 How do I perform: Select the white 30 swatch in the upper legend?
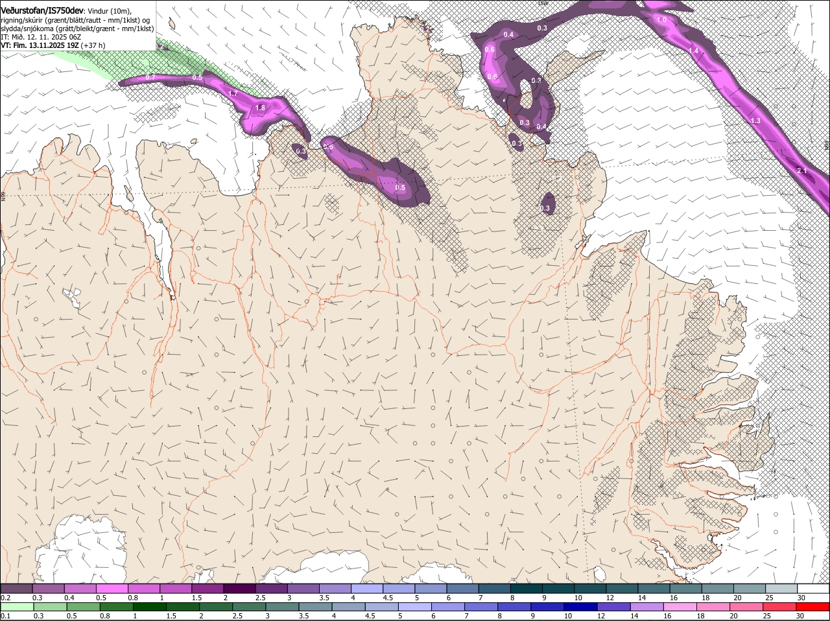812,589
